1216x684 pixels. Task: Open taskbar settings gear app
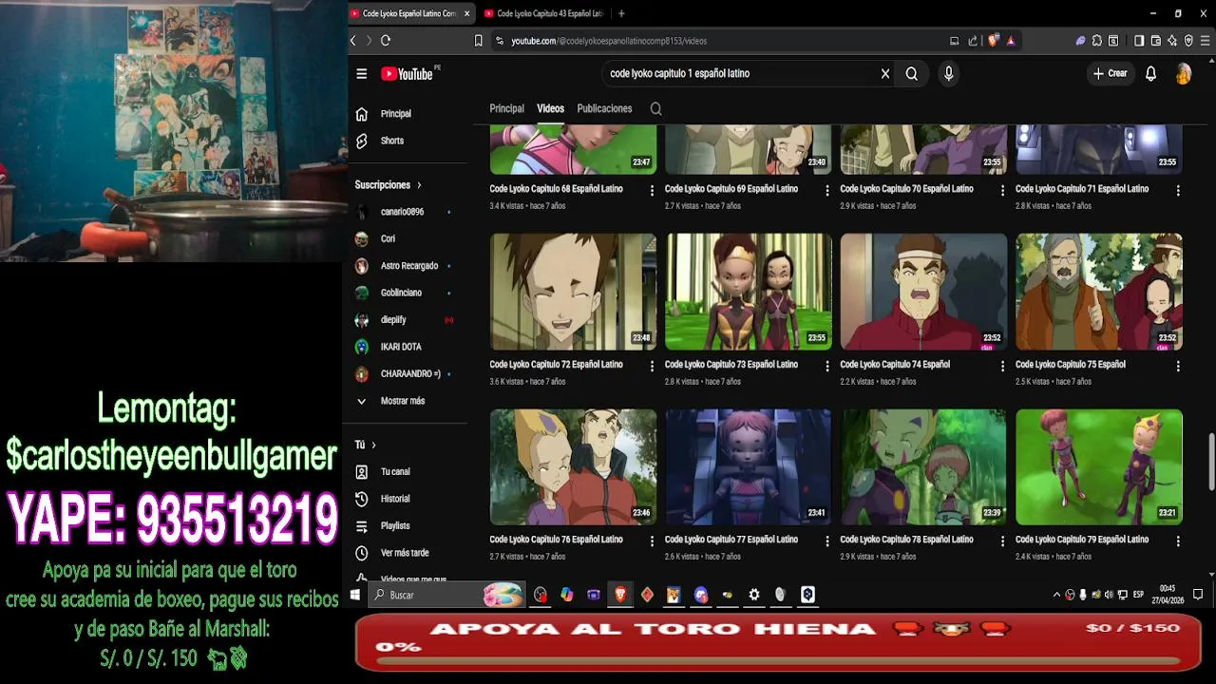[754, 595]
